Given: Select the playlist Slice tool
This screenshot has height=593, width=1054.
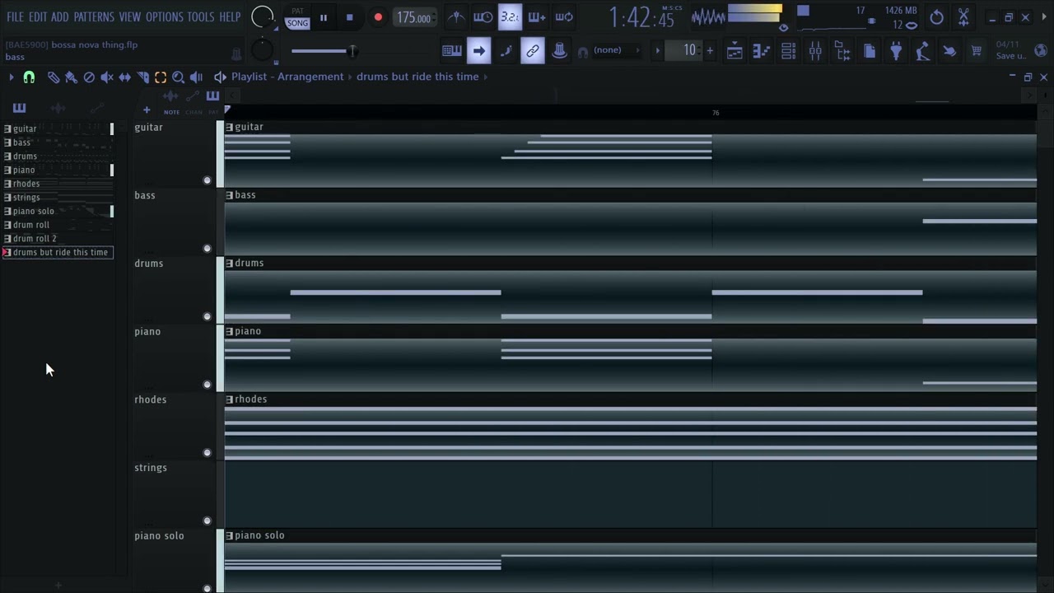Looking at the screenshot, I should pyautogui.click(x=142, y=77).
